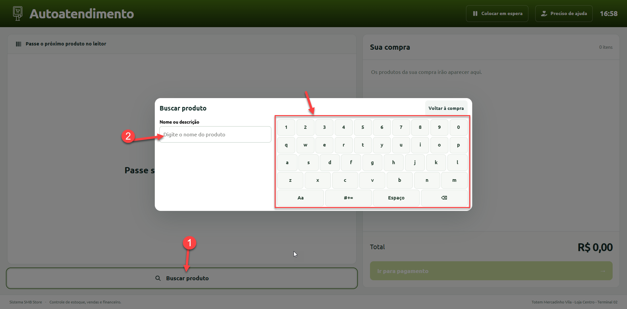Click Ir para pagamento button
The image size is (627, 309).
[491, 271]
